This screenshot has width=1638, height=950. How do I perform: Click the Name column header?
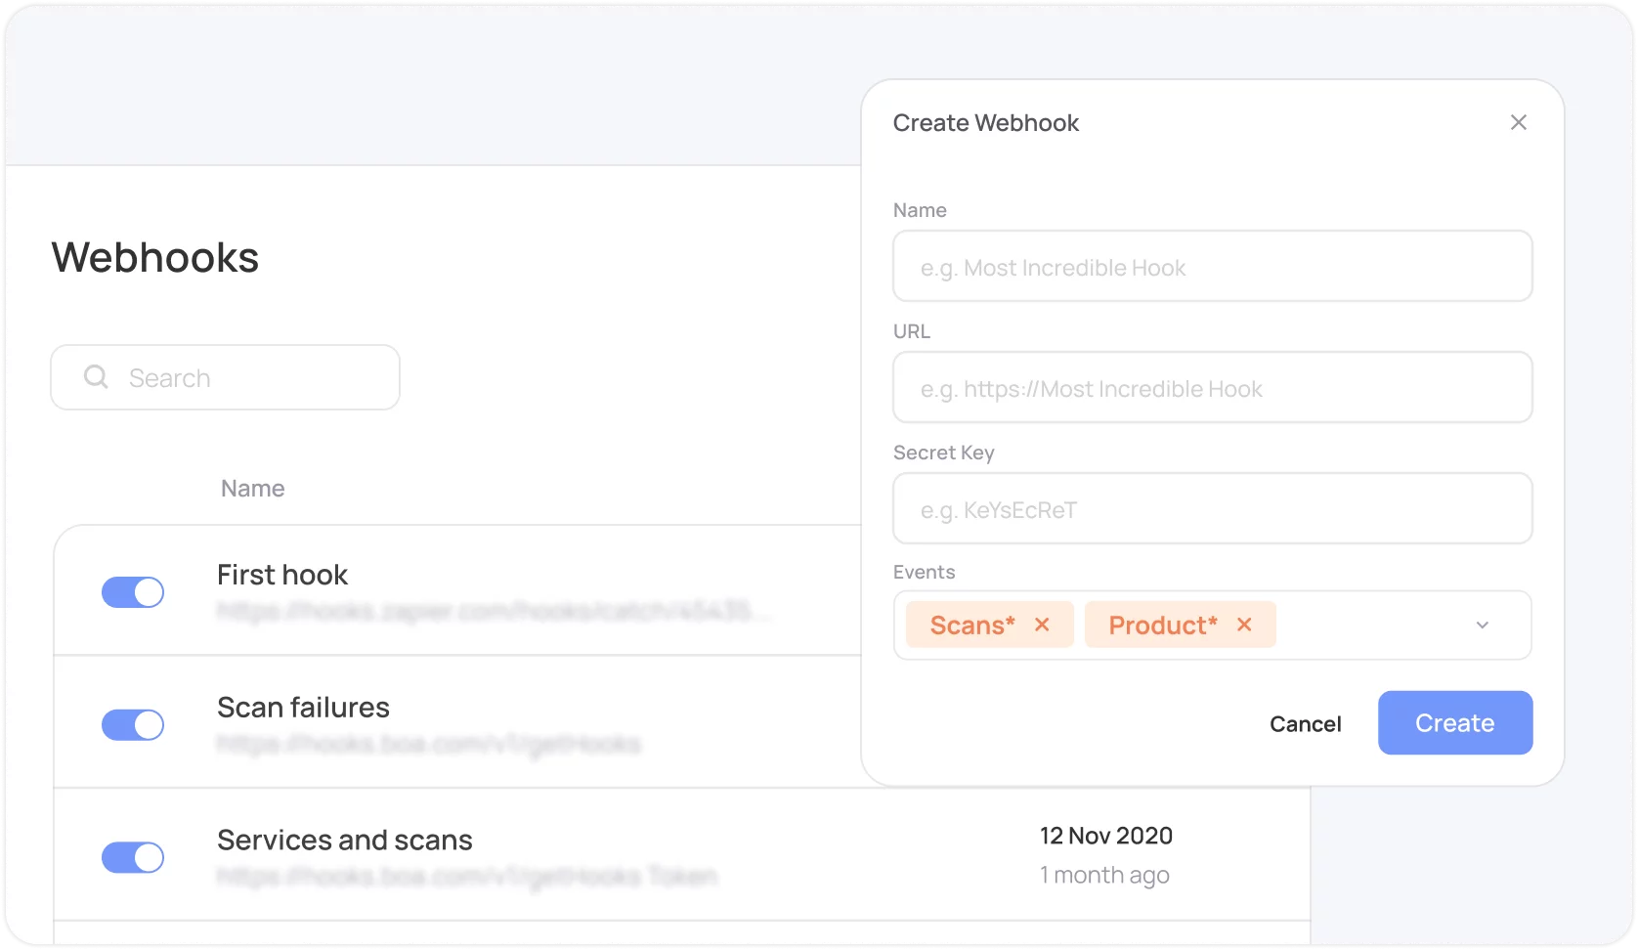pyautogui.click(x=252, y=488)
